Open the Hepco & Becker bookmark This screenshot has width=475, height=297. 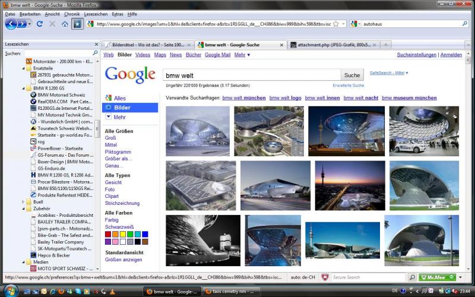click(50, 255)
